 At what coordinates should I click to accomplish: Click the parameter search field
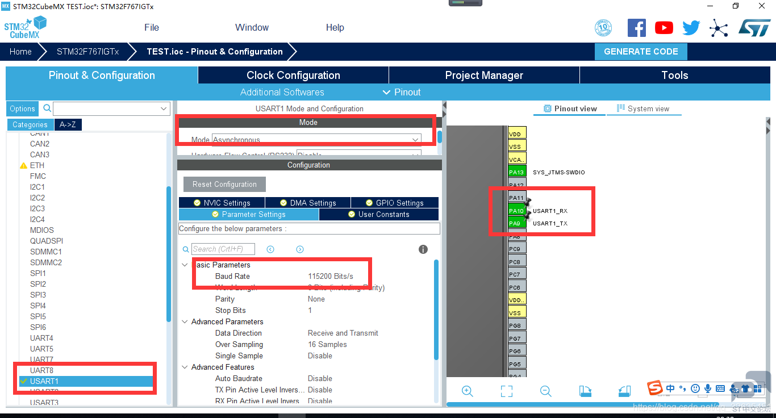[x=223, y=249]
